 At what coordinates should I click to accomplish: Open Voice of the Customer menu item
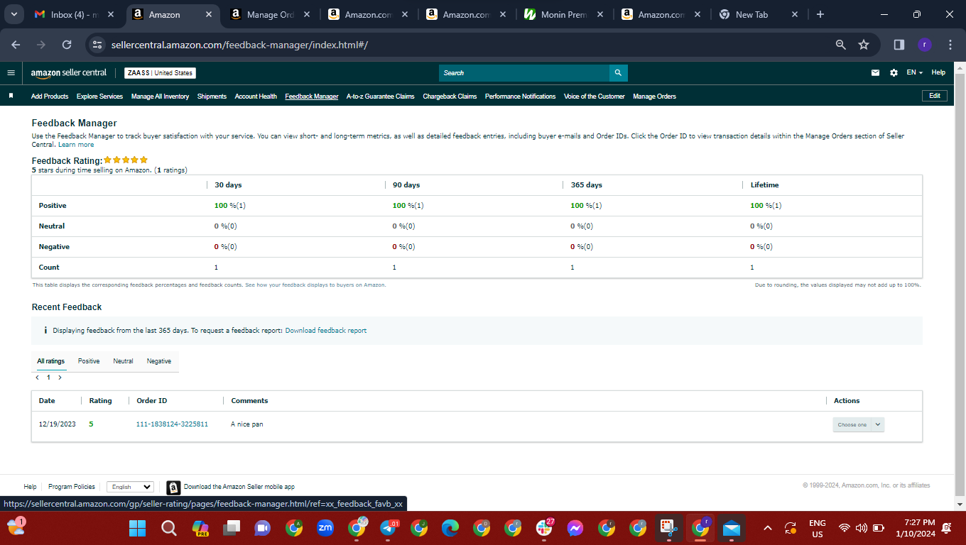[x=595, y=97]
